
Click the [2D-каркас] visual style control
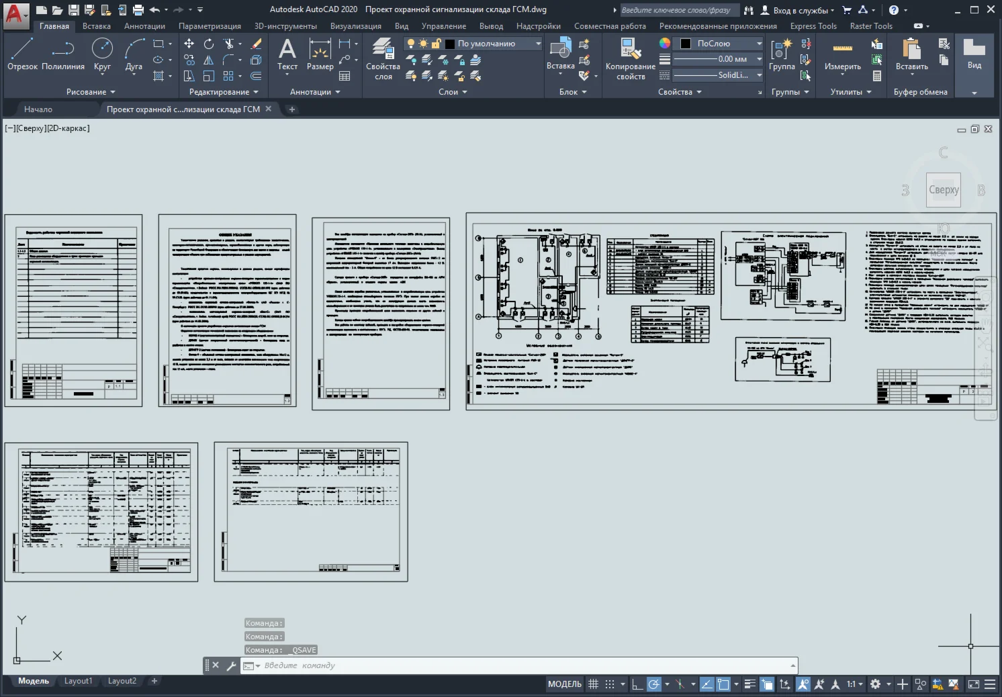pyautogui.click(x=68, y=128)
